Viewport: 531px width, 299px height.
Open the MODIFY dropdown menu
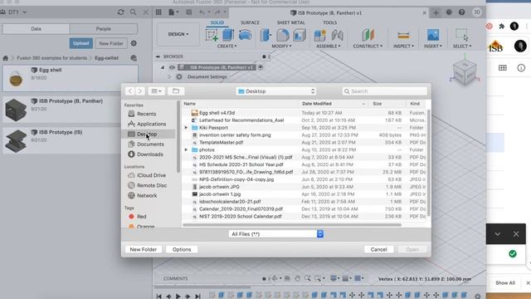(281, 47)
